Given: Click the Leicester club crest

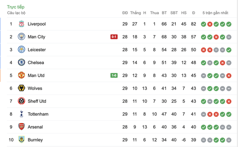Looking at the screenshot, I should pyautogui.click(x=21, y=50).
